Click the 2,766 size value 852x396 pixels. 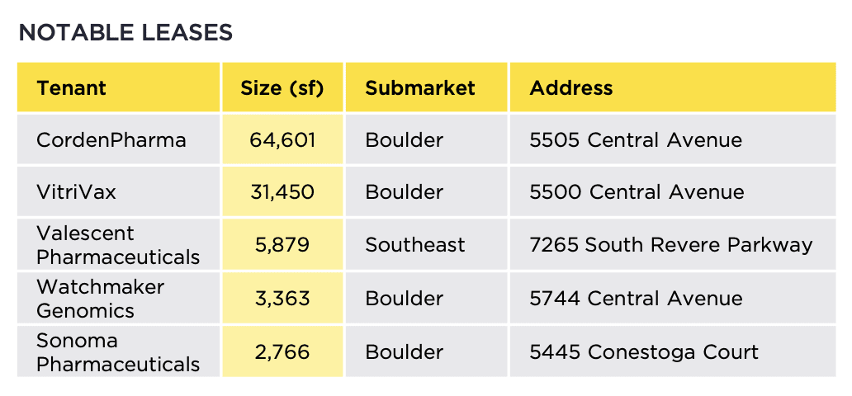tap(282, 352)
